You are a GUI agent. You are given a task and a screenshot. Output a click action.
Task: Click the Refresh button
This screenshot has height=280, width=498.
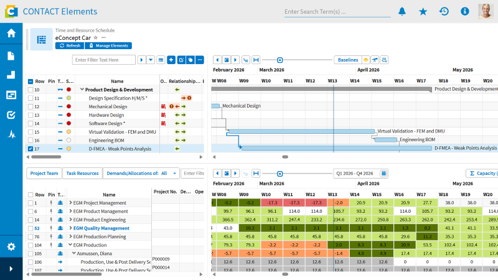point(70,45)
